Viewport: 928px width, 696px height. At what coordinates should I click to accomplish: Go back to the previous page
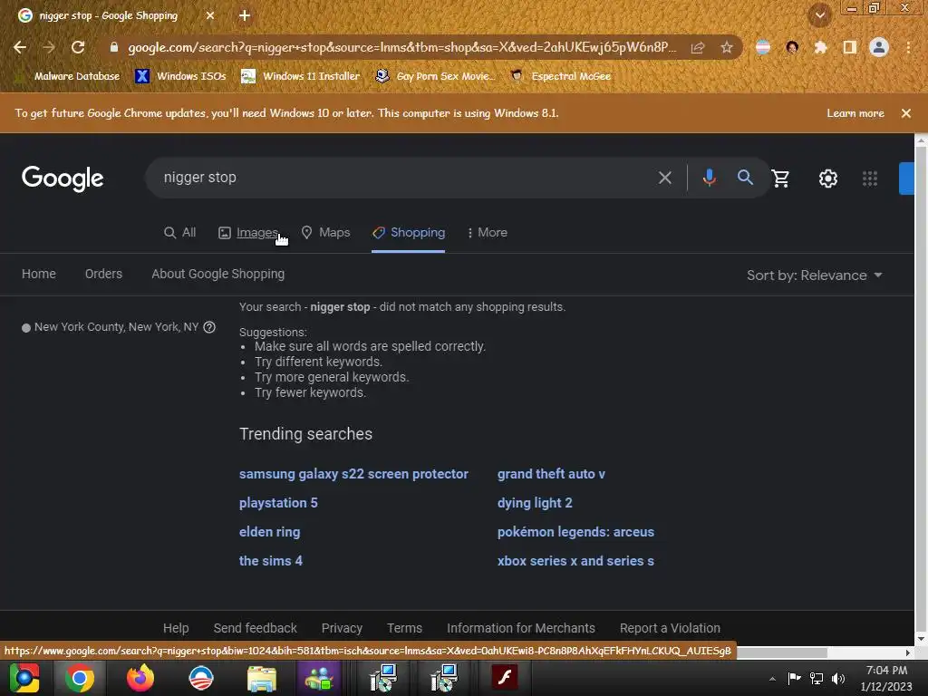(20, 47)
